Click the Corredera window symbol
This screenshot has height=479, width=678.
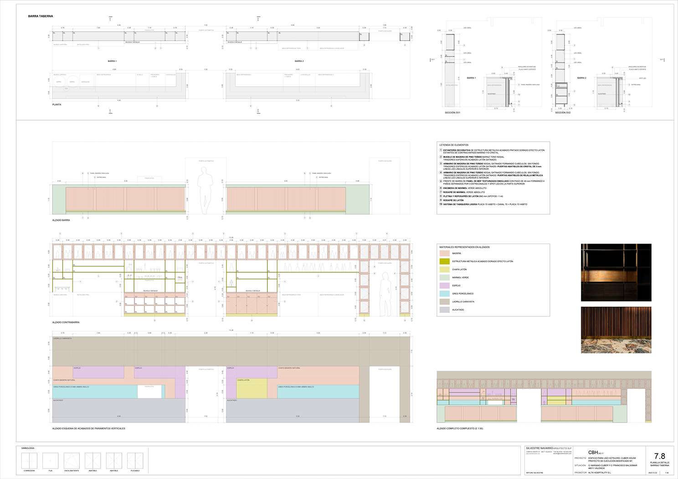click(x=29, y=461)
